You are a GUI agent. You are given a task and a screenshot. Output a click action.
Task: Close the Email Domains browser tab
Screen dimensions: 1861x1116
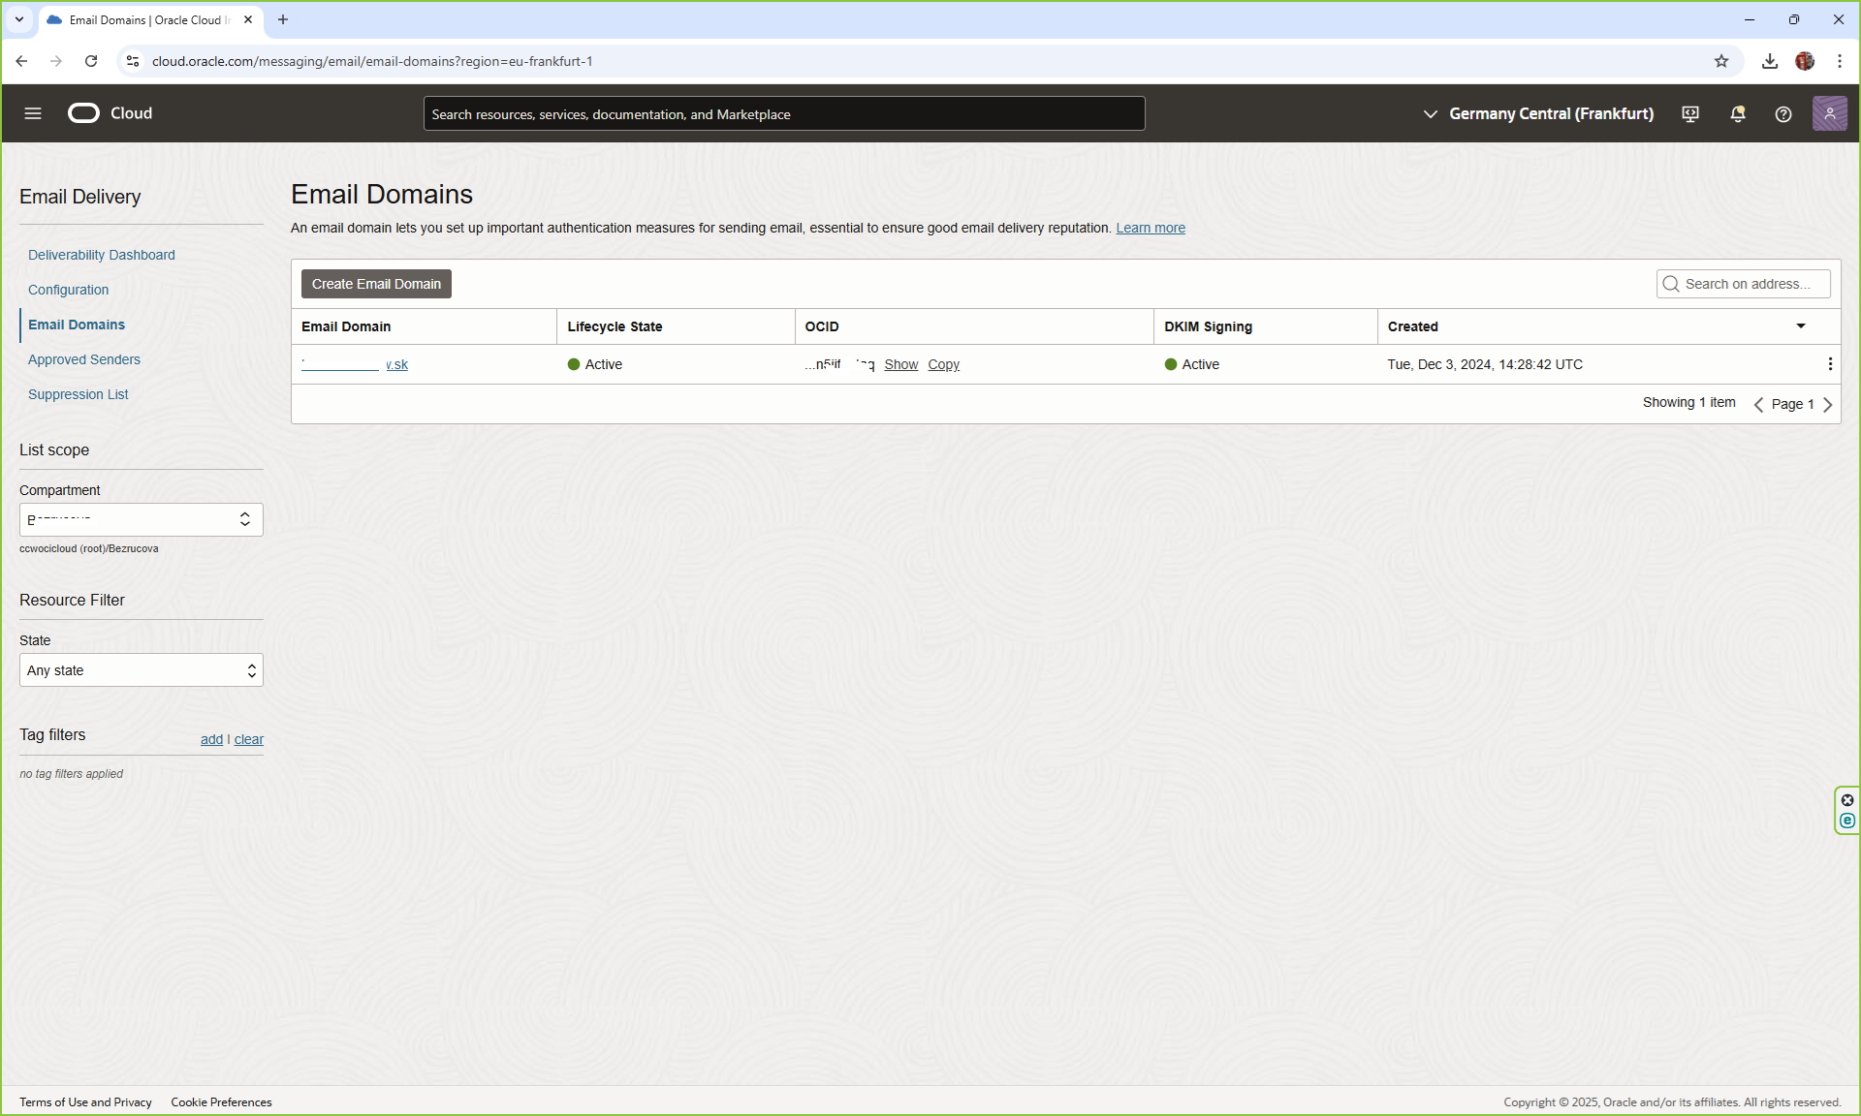pyautogui.click(x=248, y=19)
